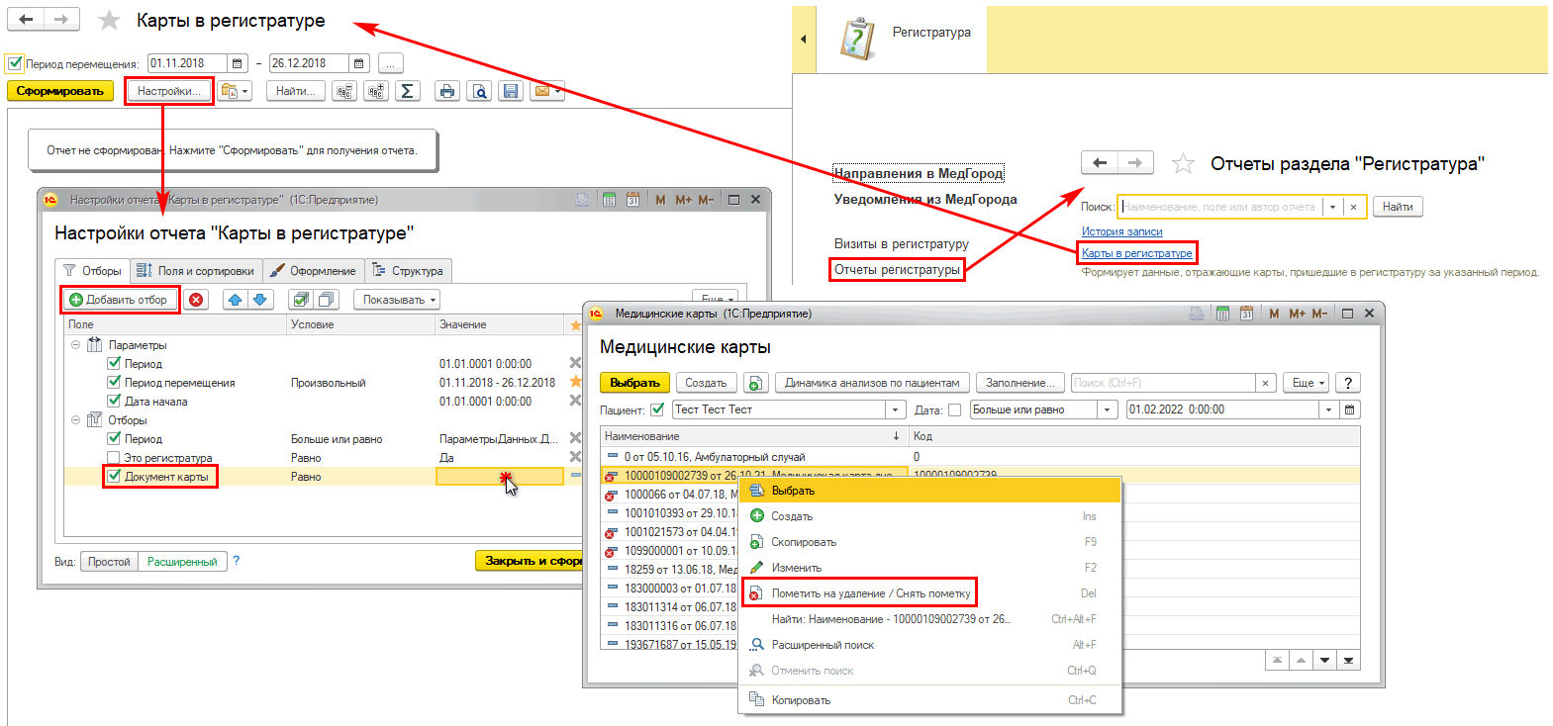Click the printer icon in report toolbar
Viewport: 1553px width, 726px height.
(447, 91)
